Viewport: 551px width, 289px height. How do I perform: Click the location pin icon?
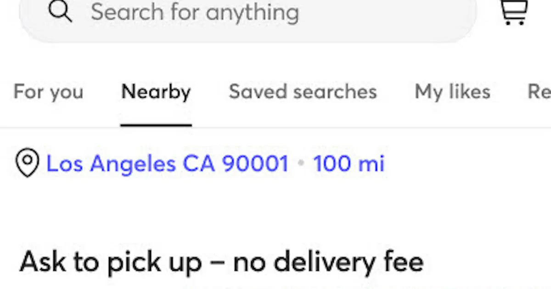pos(27,163)
